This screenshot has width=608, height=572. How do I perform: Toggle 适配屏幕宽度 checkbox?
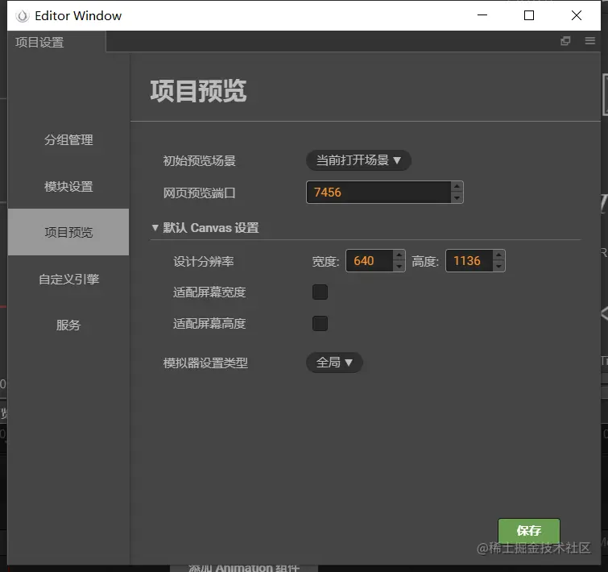click(x=320, y=292)
